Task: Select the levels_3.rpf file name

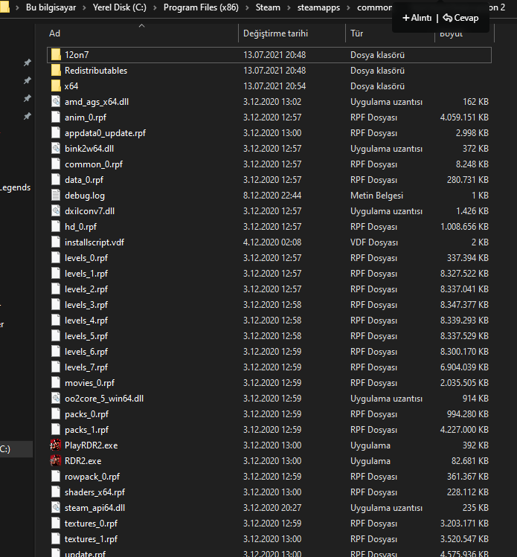Action: [86, 305]
